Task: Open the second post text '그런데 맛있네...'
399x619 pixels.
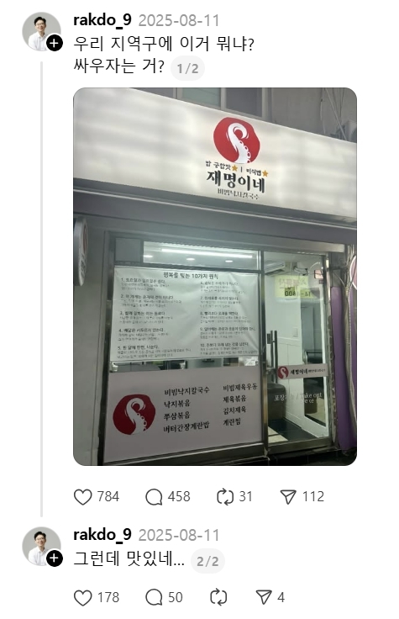Action: [x=129, y=559]
